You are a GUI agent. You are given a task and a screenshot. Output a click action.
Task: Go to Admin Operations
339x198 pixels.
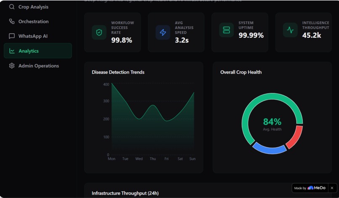point(38,66)
